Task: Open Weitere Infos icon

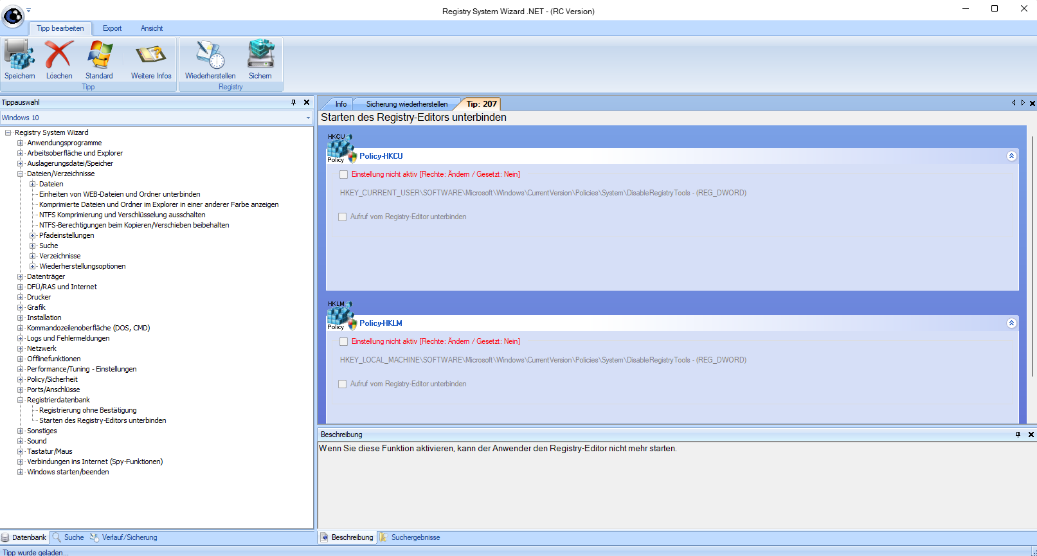Action: pyautogui.click(x=151, y=55)
